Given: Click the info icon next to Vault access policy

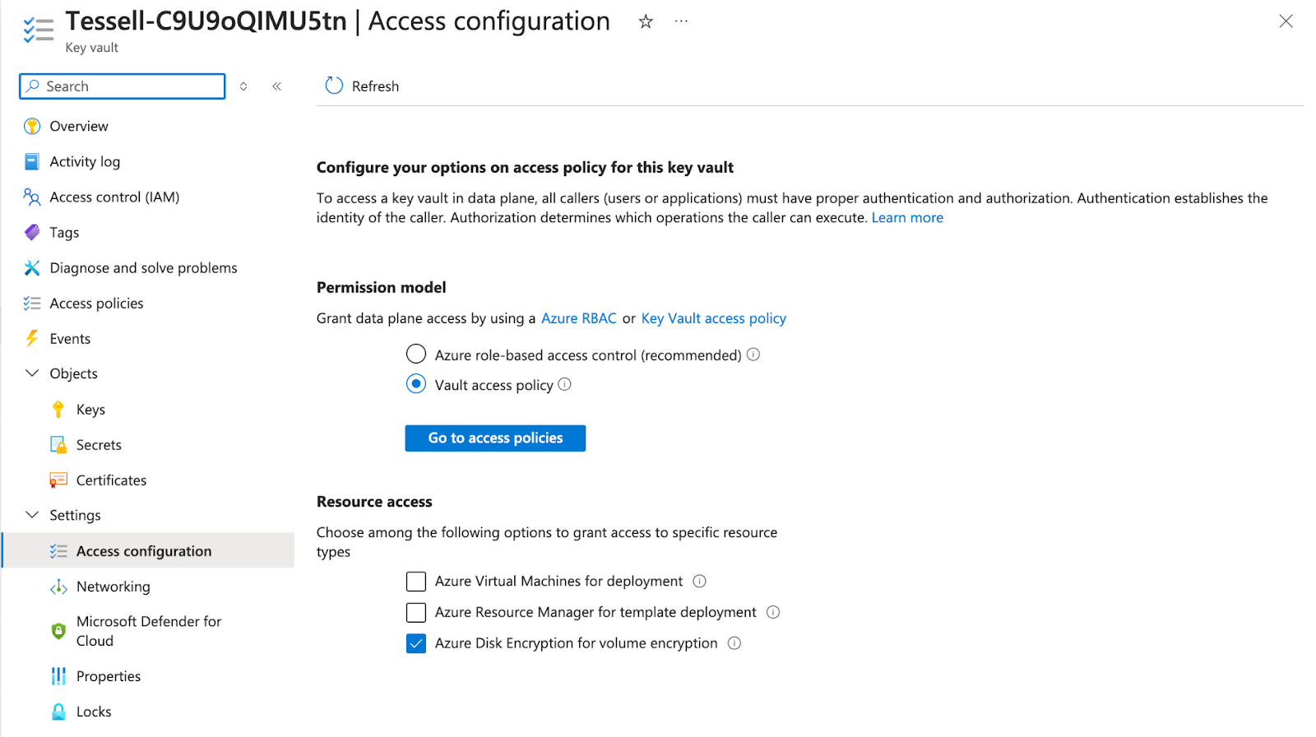Looking at the screenshot, I should pos(565,384).
